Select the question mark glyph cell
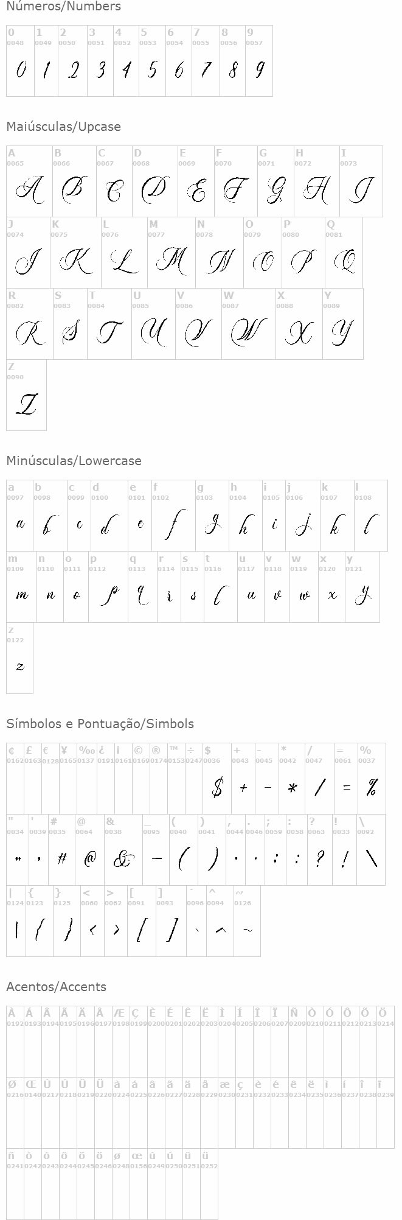Screen dimensions: 402x1220 click(319, 850)
